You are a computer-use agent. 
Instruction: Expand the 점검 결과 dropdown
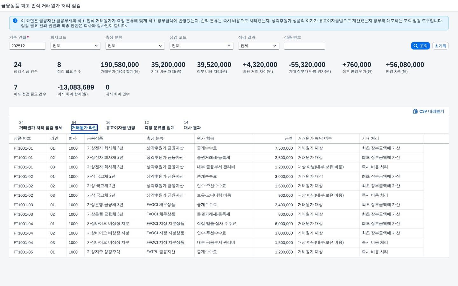(259, 46)
